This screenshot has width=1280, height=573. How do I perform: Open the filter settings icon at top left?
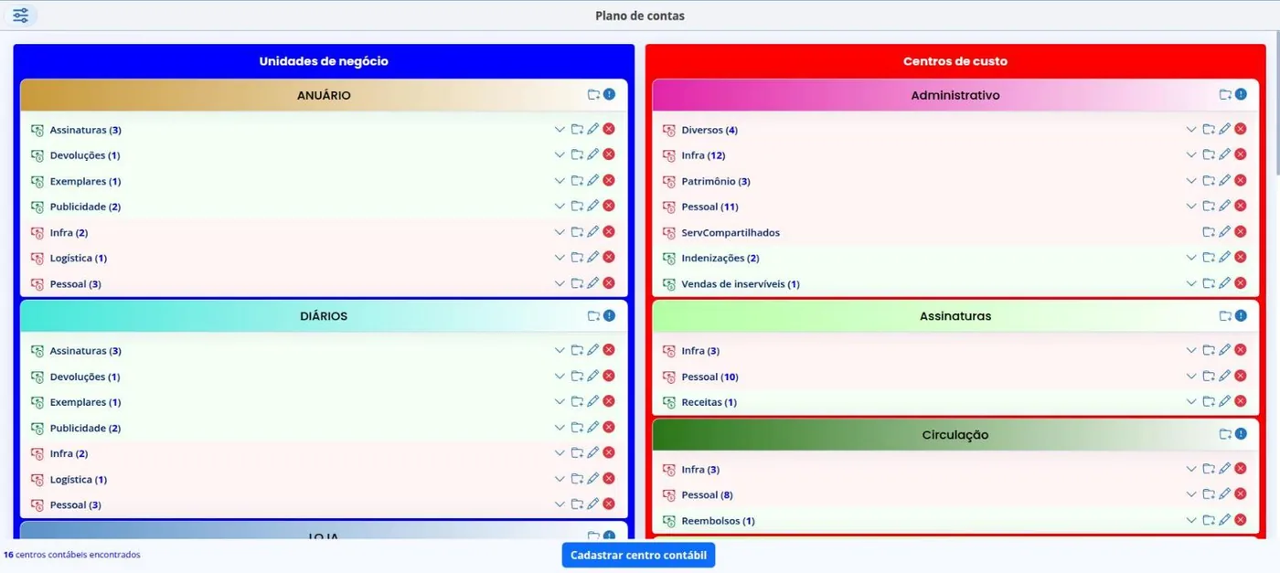tap(20, 16)
